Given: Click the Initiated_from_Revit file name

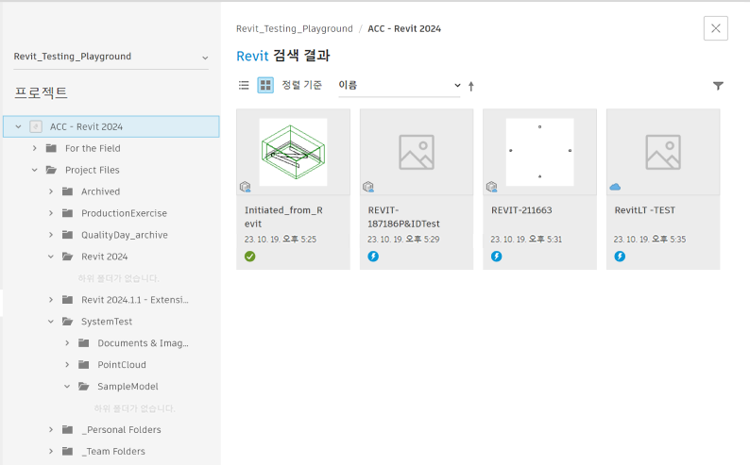Looking at the screenshot, I should point(283,217).
